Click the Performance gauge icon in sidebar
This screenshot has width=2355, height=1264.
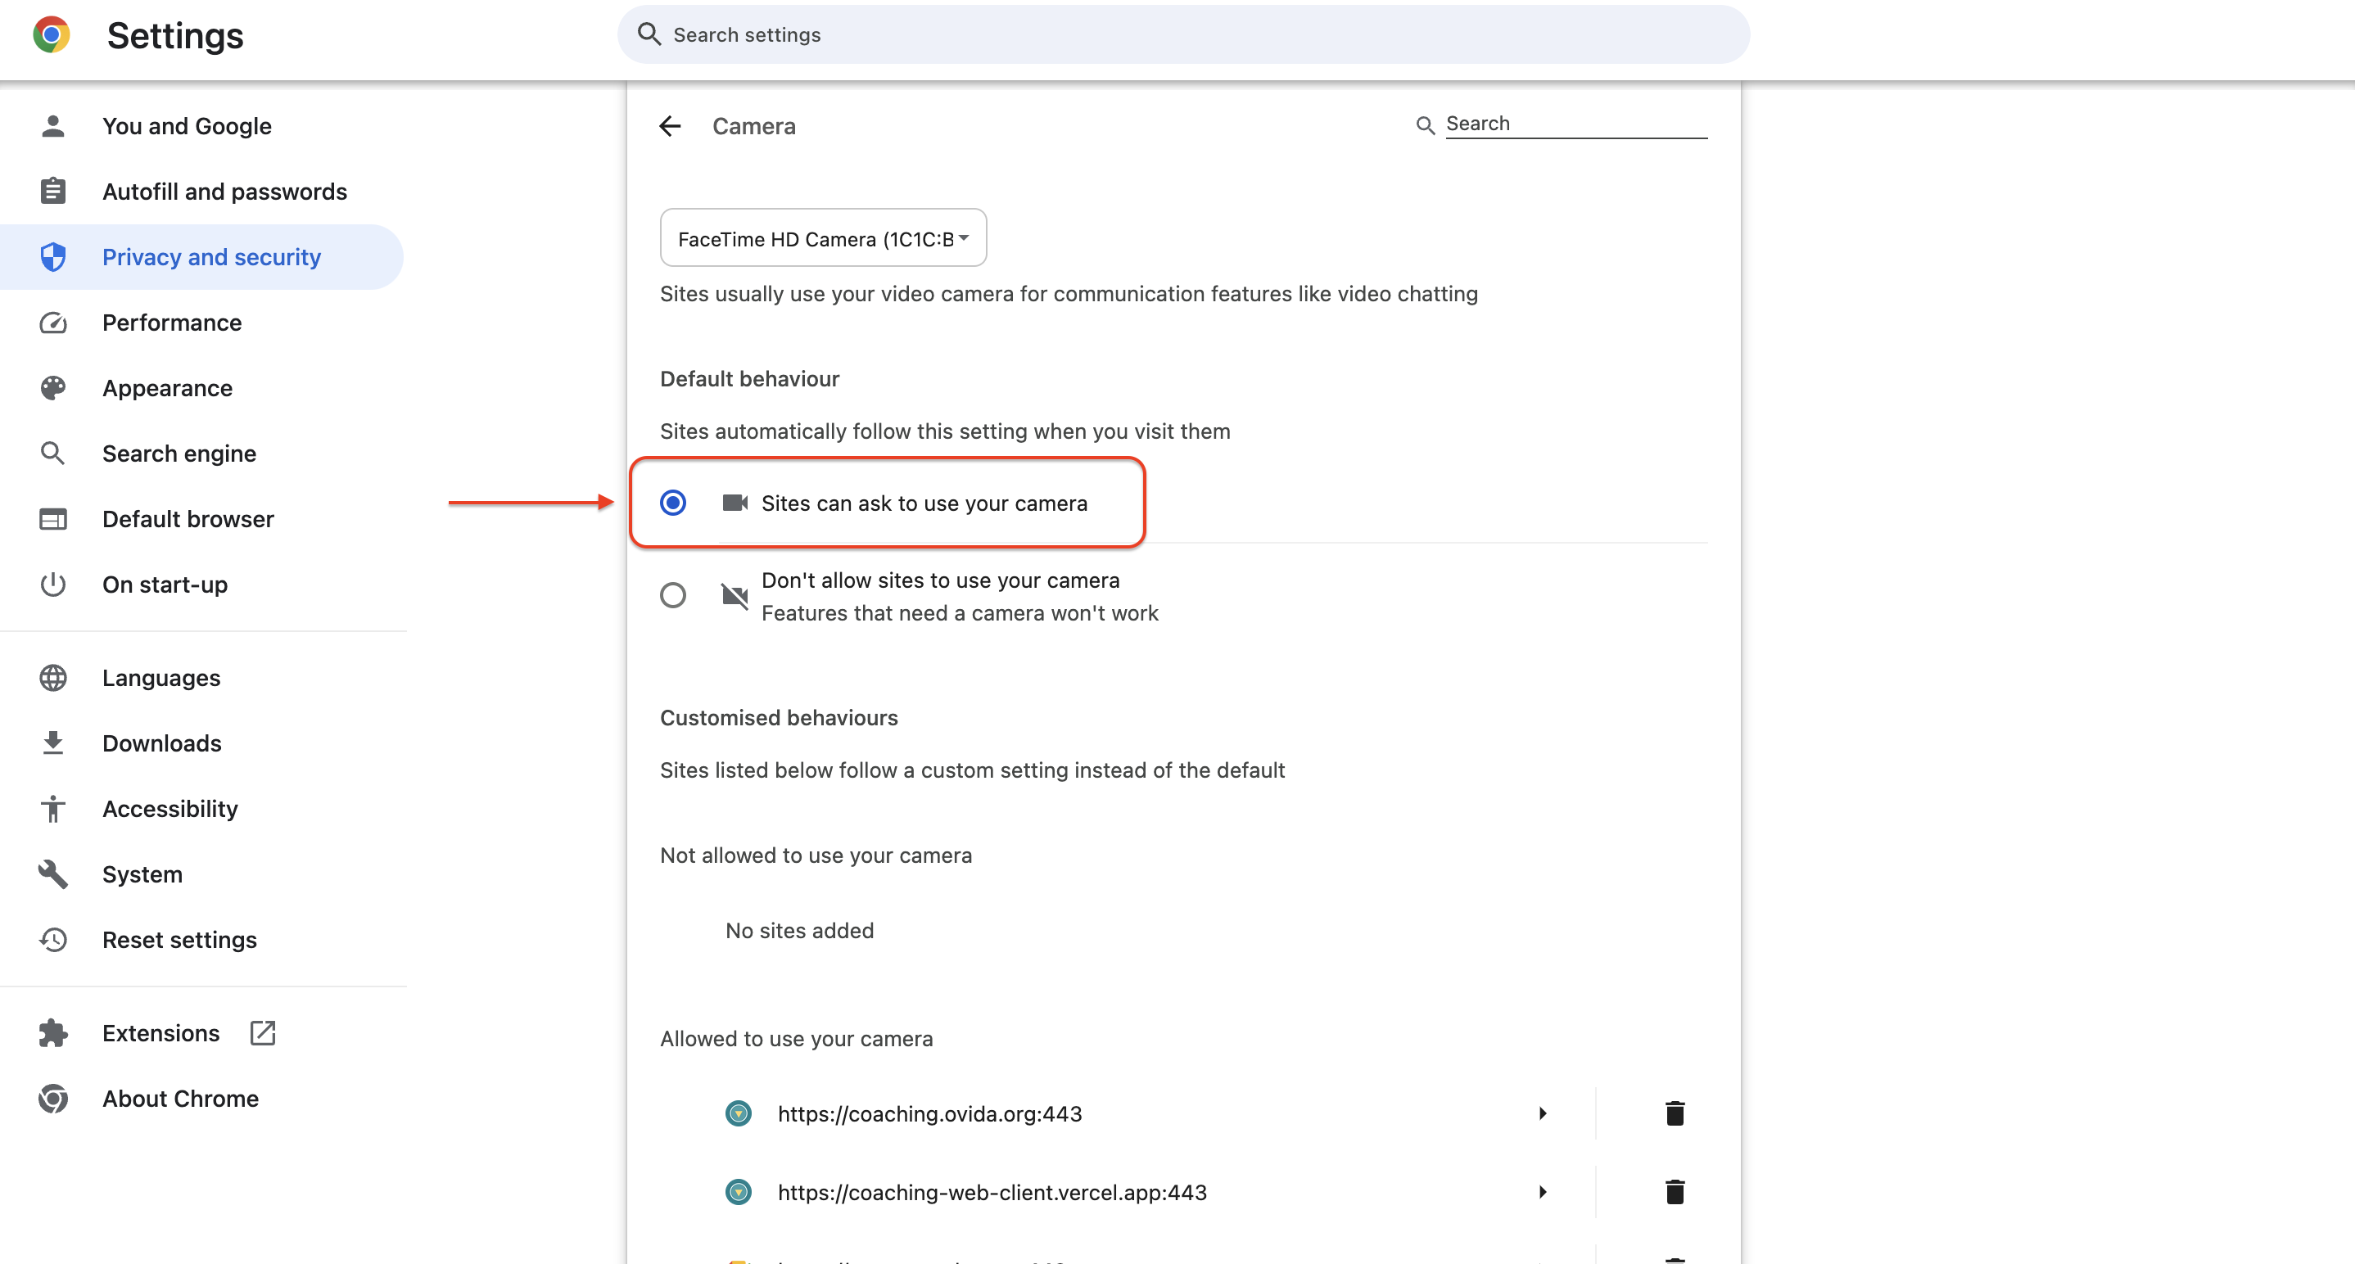(53, 323)
